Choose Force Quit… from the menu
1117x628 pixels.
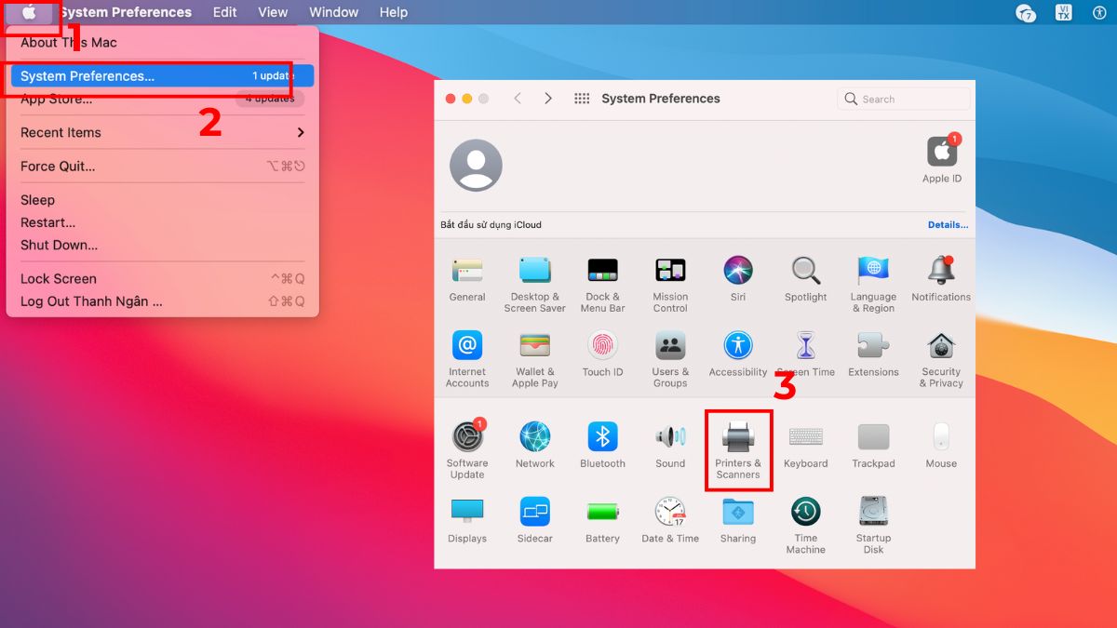[x=163, y=167]
